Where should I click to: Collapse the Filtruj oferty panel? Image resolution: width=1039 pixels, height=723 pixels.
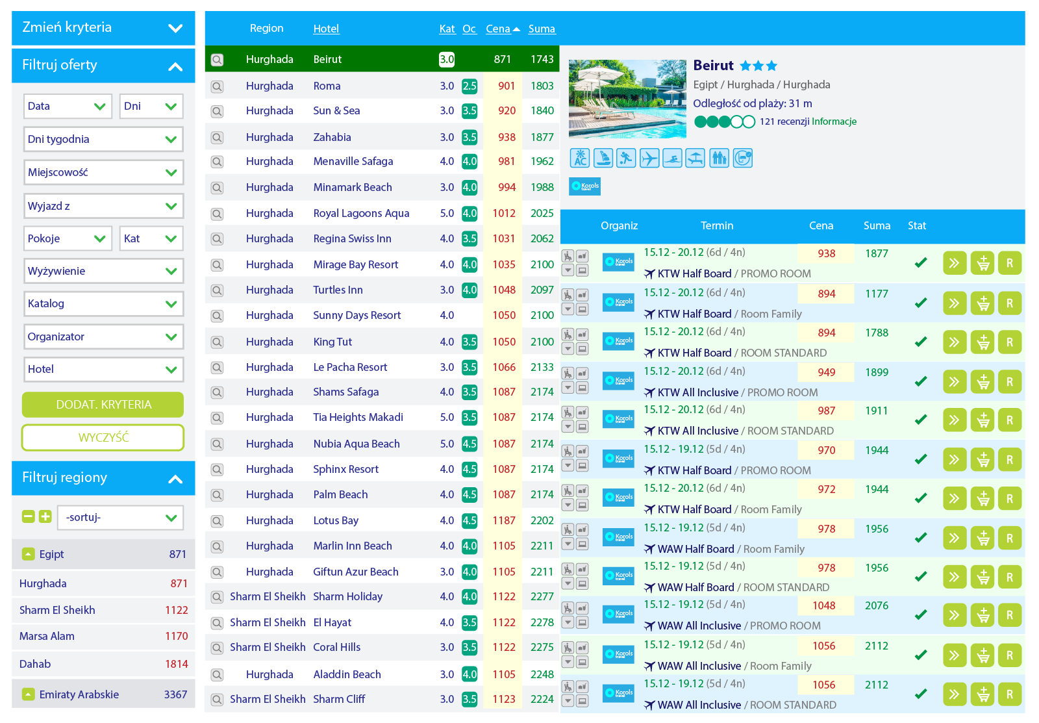[175, 66]
